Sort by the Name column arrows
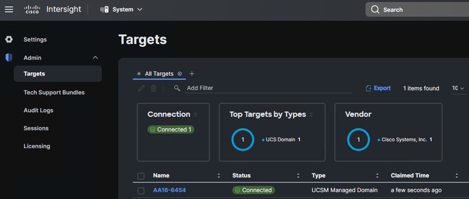The width and height of the screenshot is (469, 199). point(219,176)
